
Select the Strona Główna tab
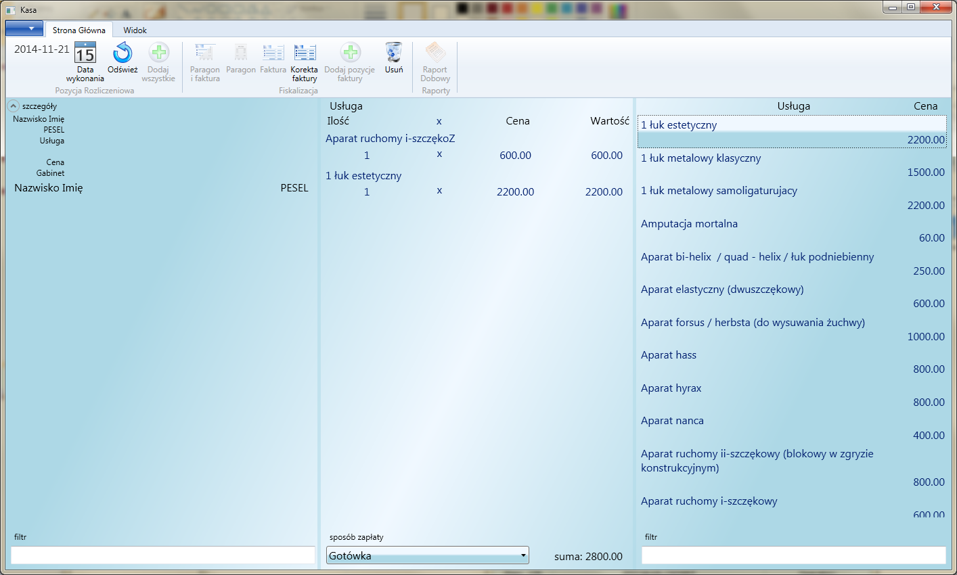[x=79, y=30]
